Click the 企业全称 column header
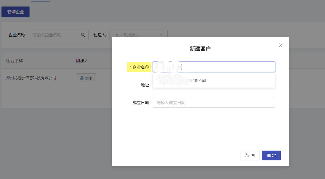The width and height of the screenshot is (325, 179). coord(14,61)
